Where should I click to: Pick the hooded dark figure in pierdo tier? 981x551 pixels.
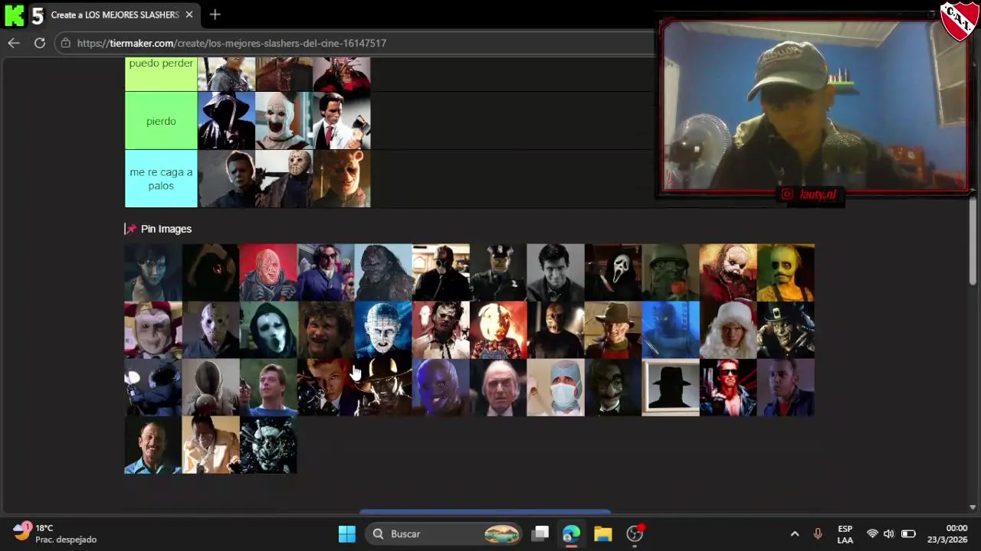tap(226, 121)
